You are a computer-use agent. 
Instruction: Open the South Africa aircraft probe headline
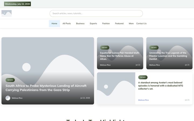(x=46, y=88)
